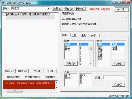132x99 pixels.
Task: Check the 忽略错误 option
Action: coord(43,77)
